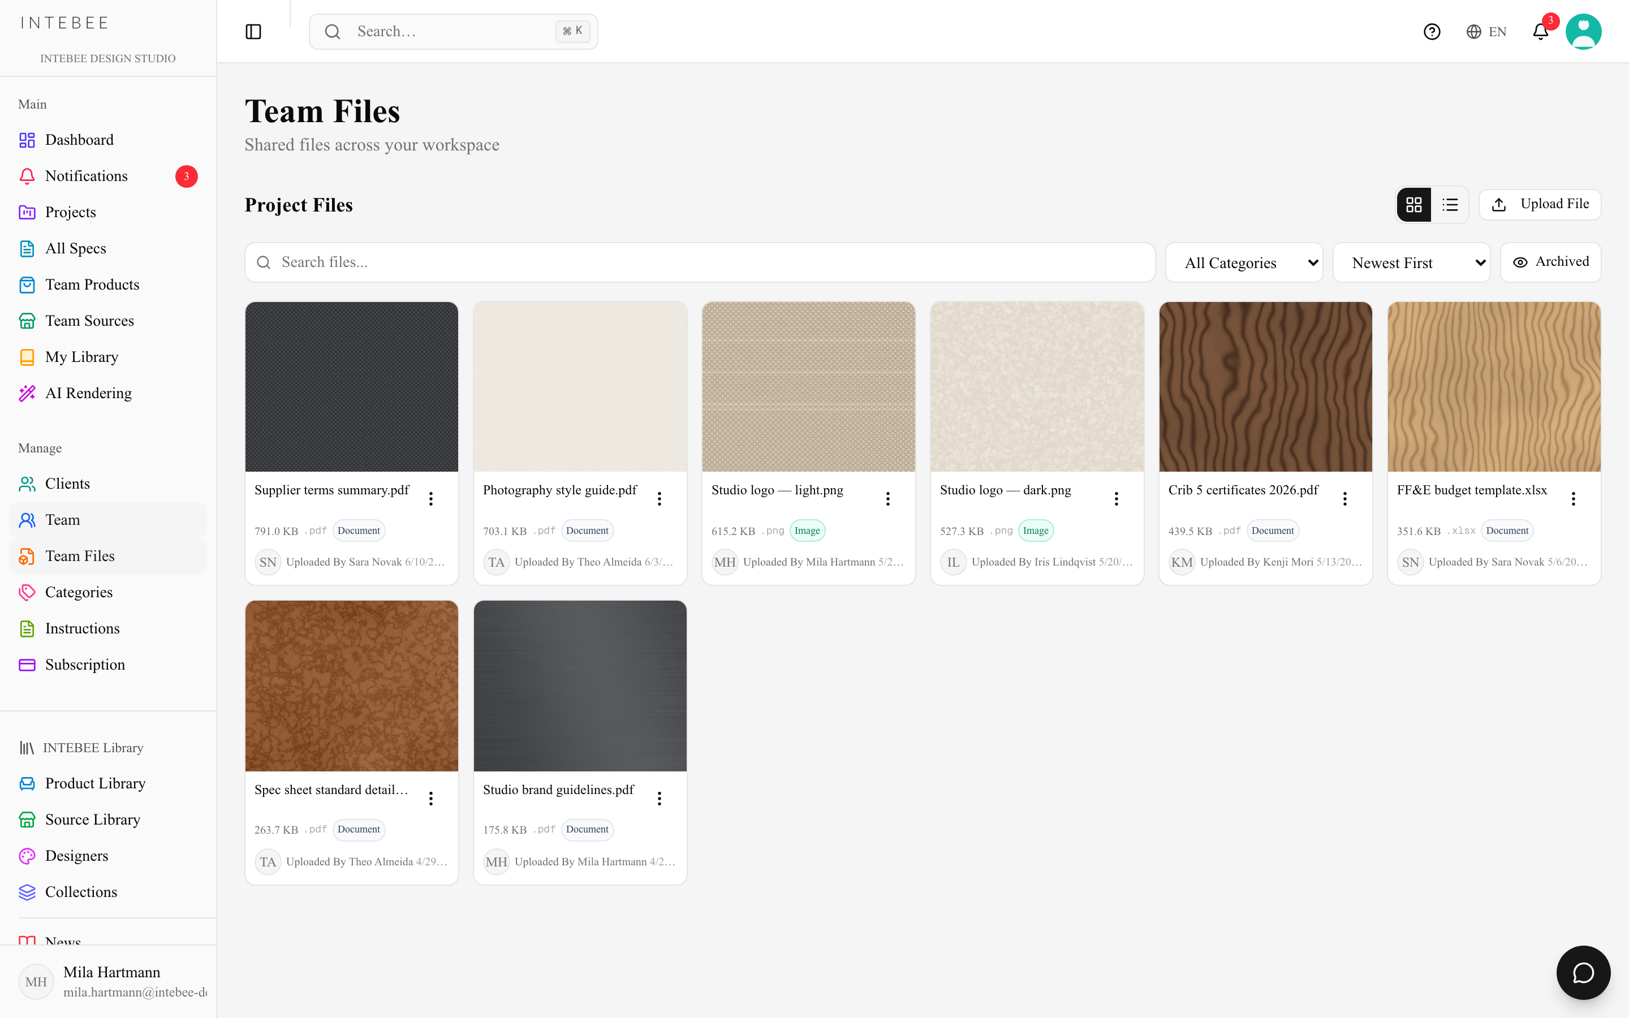Go to Dashboard in sidebar
Screen dimensions: 1629x1018
[x=107, y=139]
